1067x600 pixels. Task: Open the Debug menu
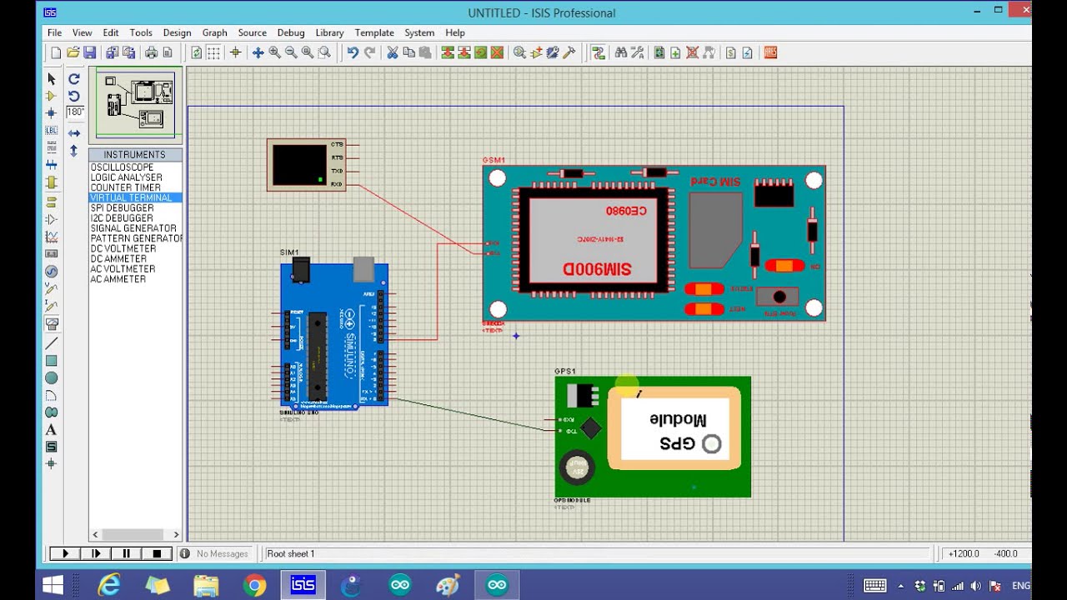pos(291,32)
